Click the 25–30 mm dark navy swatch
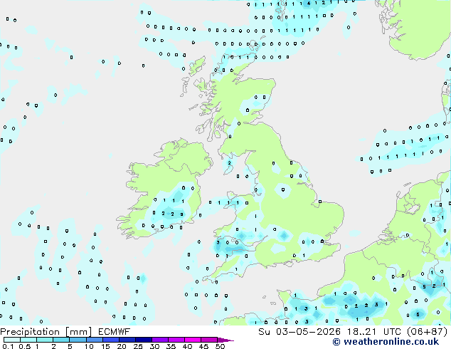The width and height of the screenshot is (451, 349). tap(144, 340)
